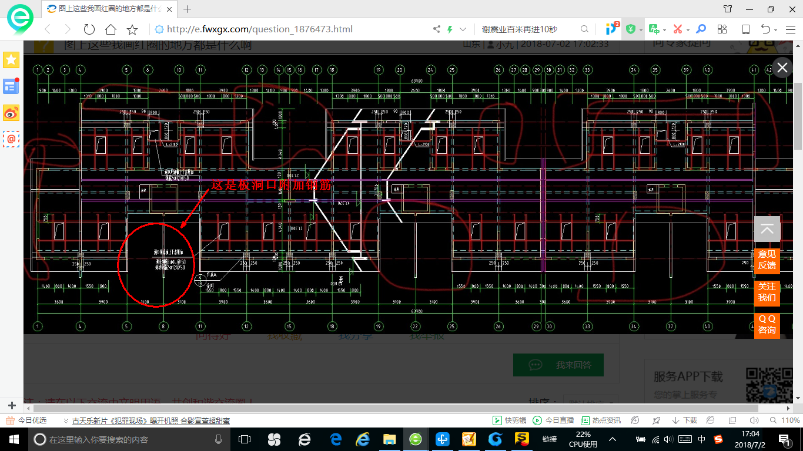This screenshot has width=803, height=451.
Task: Click the red scissors screenshot tool
Action: (677, 29)
